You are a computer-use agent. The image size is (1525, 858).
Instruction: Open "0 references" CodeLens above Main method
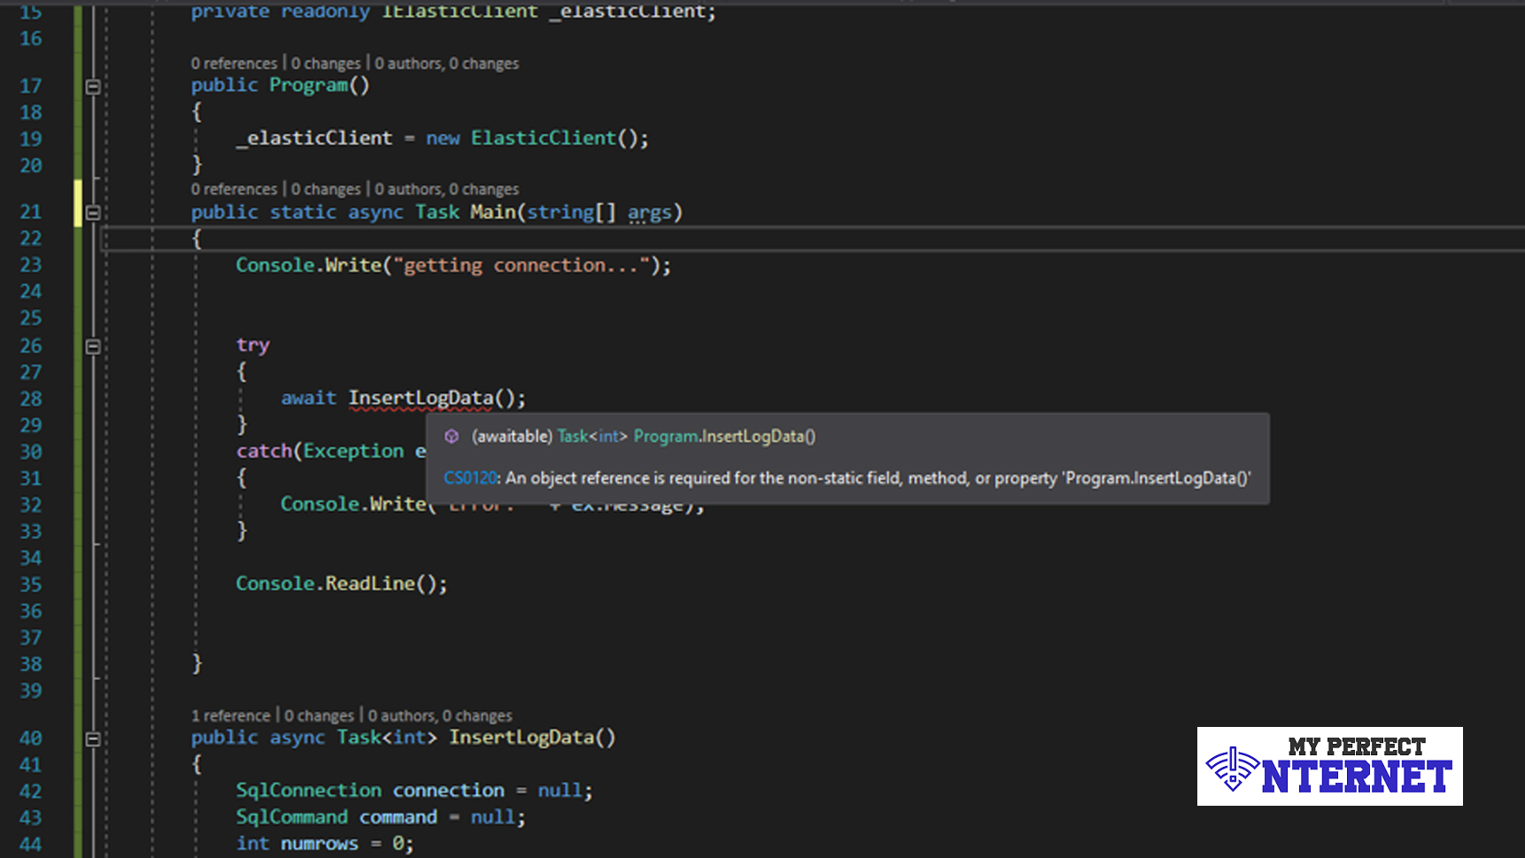pos(234,189)
